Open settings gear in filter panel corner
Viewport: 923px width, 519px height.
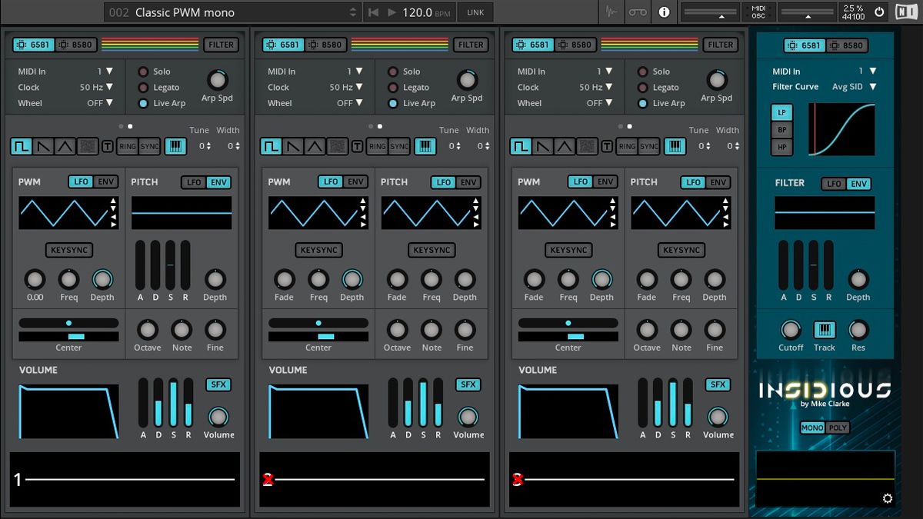[888, 498]
